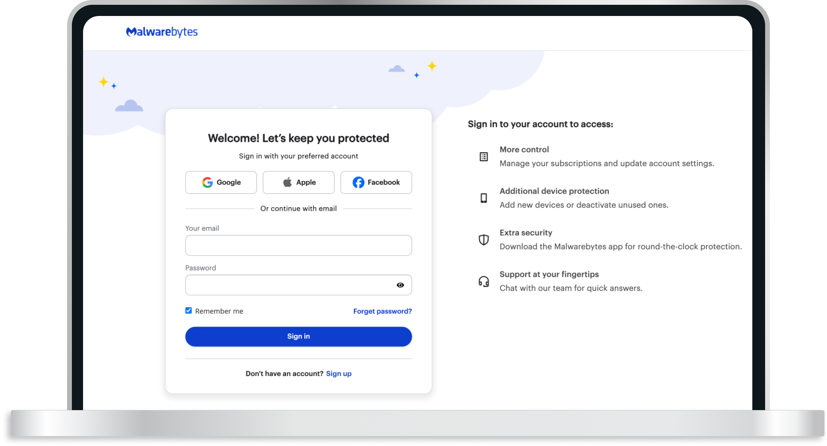Click 'Sign in to your account to access:' heading
Viewport: 827px width, 446px height.
click(540, 124)
